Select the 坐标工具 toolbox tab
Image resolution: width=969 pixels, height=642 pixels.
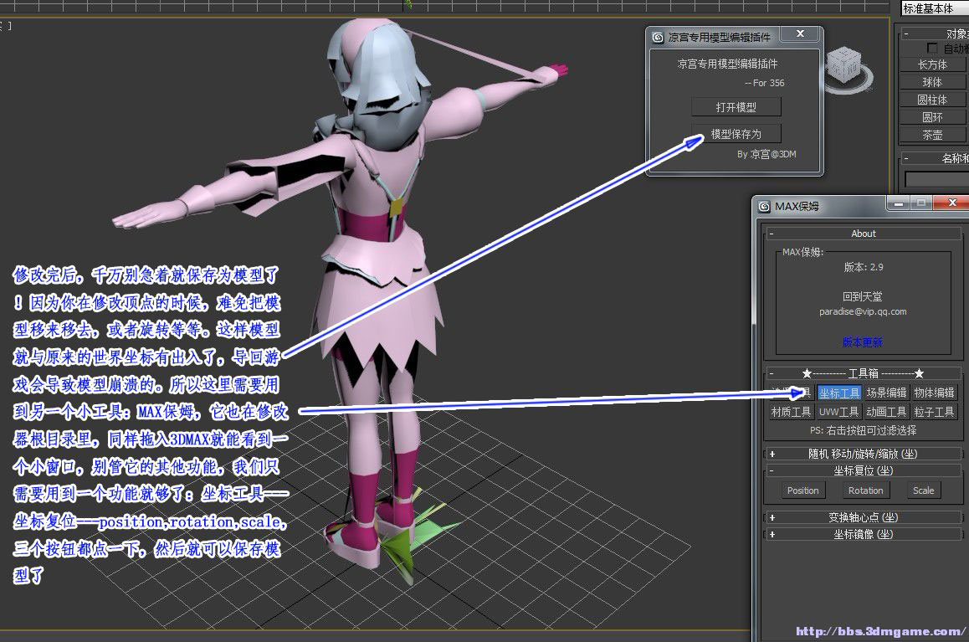839,393
